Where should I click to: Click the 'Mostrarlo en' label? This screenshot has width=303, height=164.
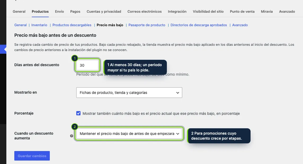point(25,92)
